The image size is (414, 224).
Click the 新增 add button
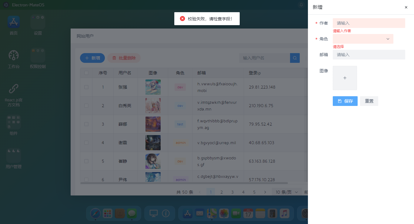click(92, 58)
